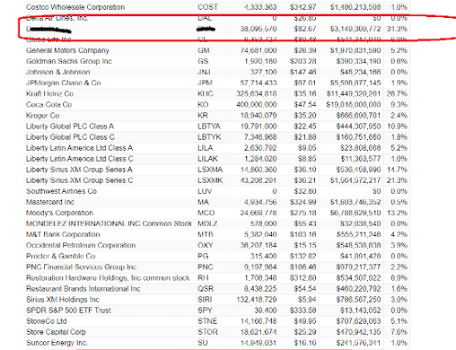Screen dimensions: 456x350
Task: Select the GS ticker cell
Action: point(203,61)
